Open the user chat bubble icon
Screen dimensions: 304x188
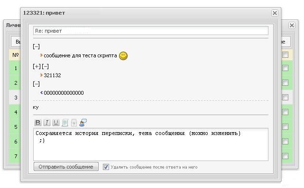tap(83, 123)
